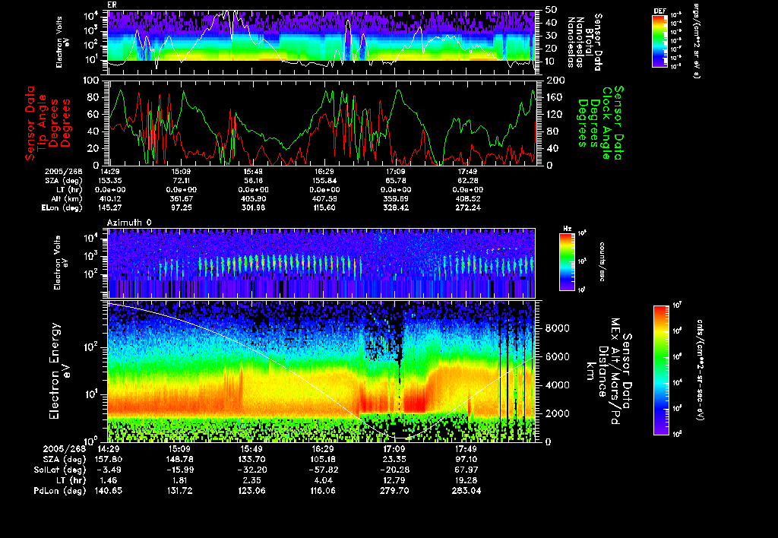Select SolLat value -3.49

coord(109,470)
